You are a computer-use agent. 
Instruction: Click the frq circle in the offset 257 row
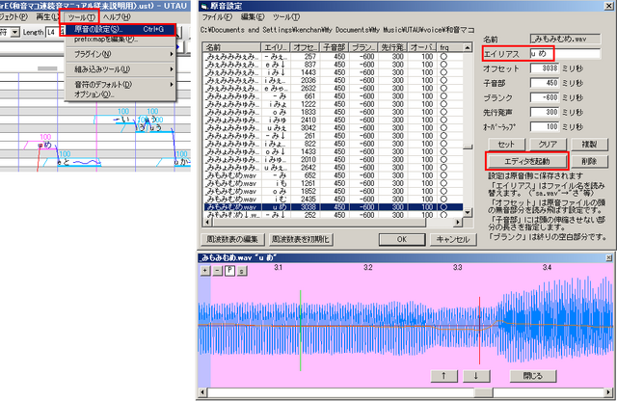click(443, 57)
